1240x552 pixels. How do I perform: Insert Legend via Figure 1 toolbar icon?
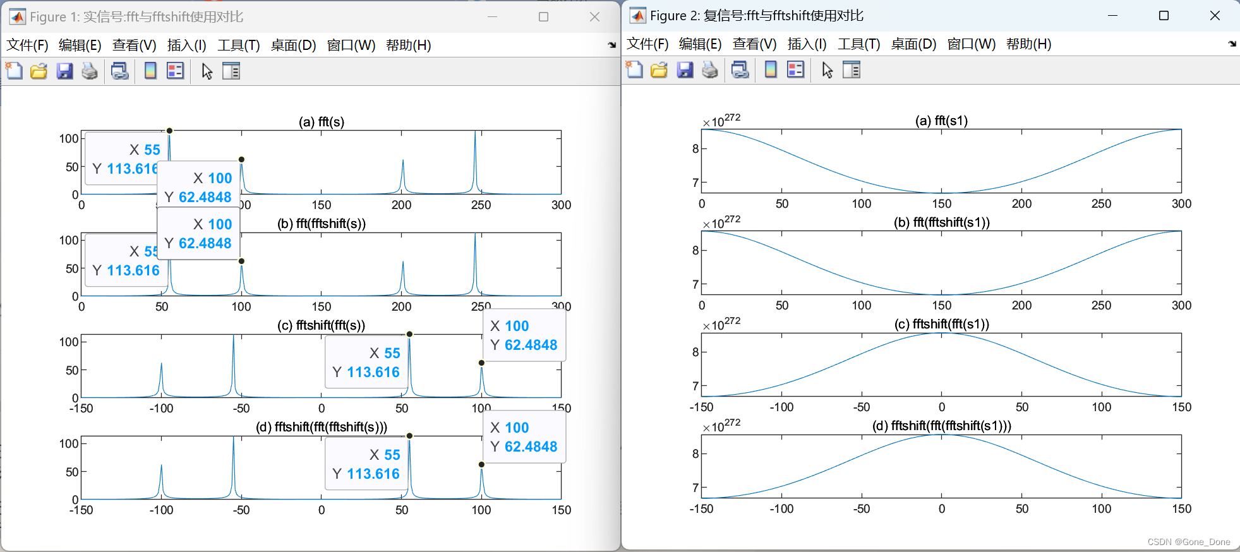(x=175, y=71)
